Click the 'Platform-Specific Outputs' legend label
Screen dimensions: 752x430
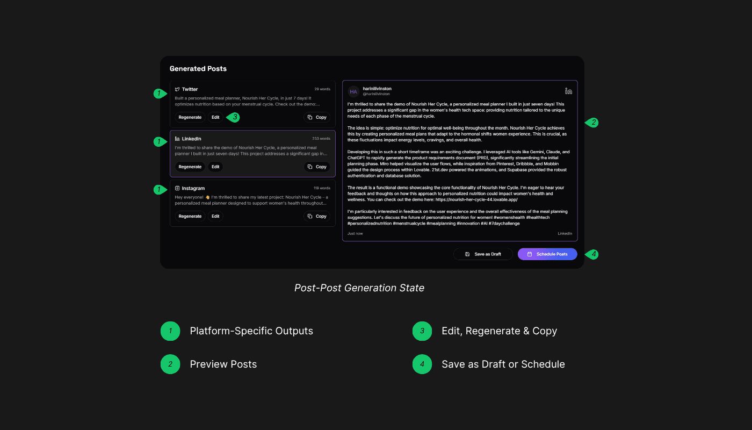pos(251,331)
